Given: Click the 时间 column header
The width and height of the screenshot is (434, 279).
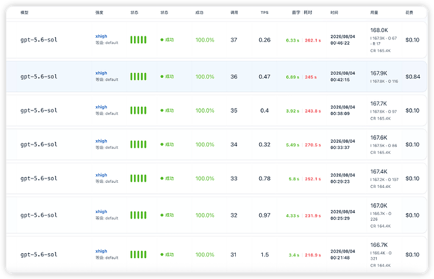Looking at the screenshot, I should click(335, 13).
